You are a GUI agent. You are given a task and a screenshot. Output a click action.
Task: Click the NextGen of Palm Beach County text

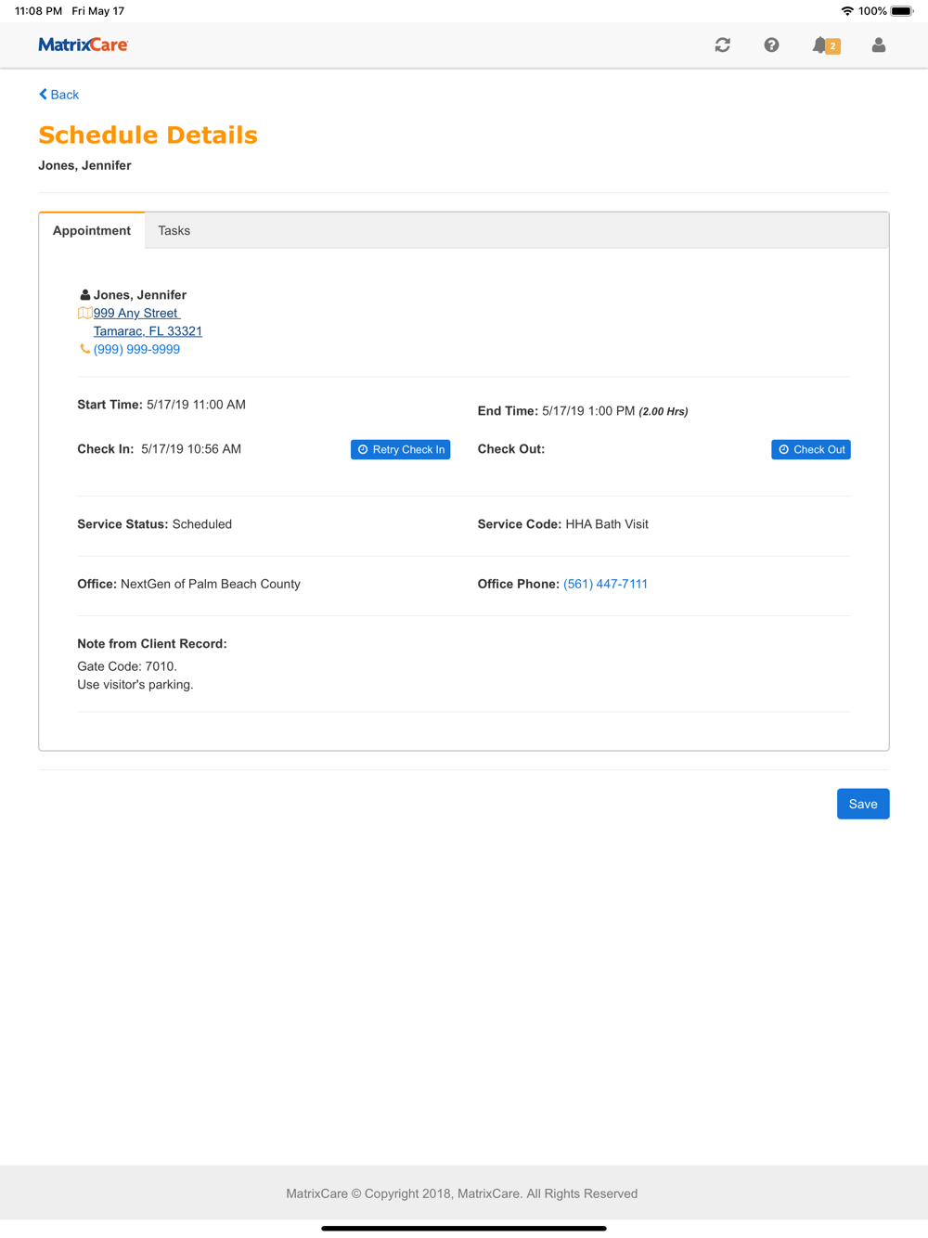click(211, 584)
